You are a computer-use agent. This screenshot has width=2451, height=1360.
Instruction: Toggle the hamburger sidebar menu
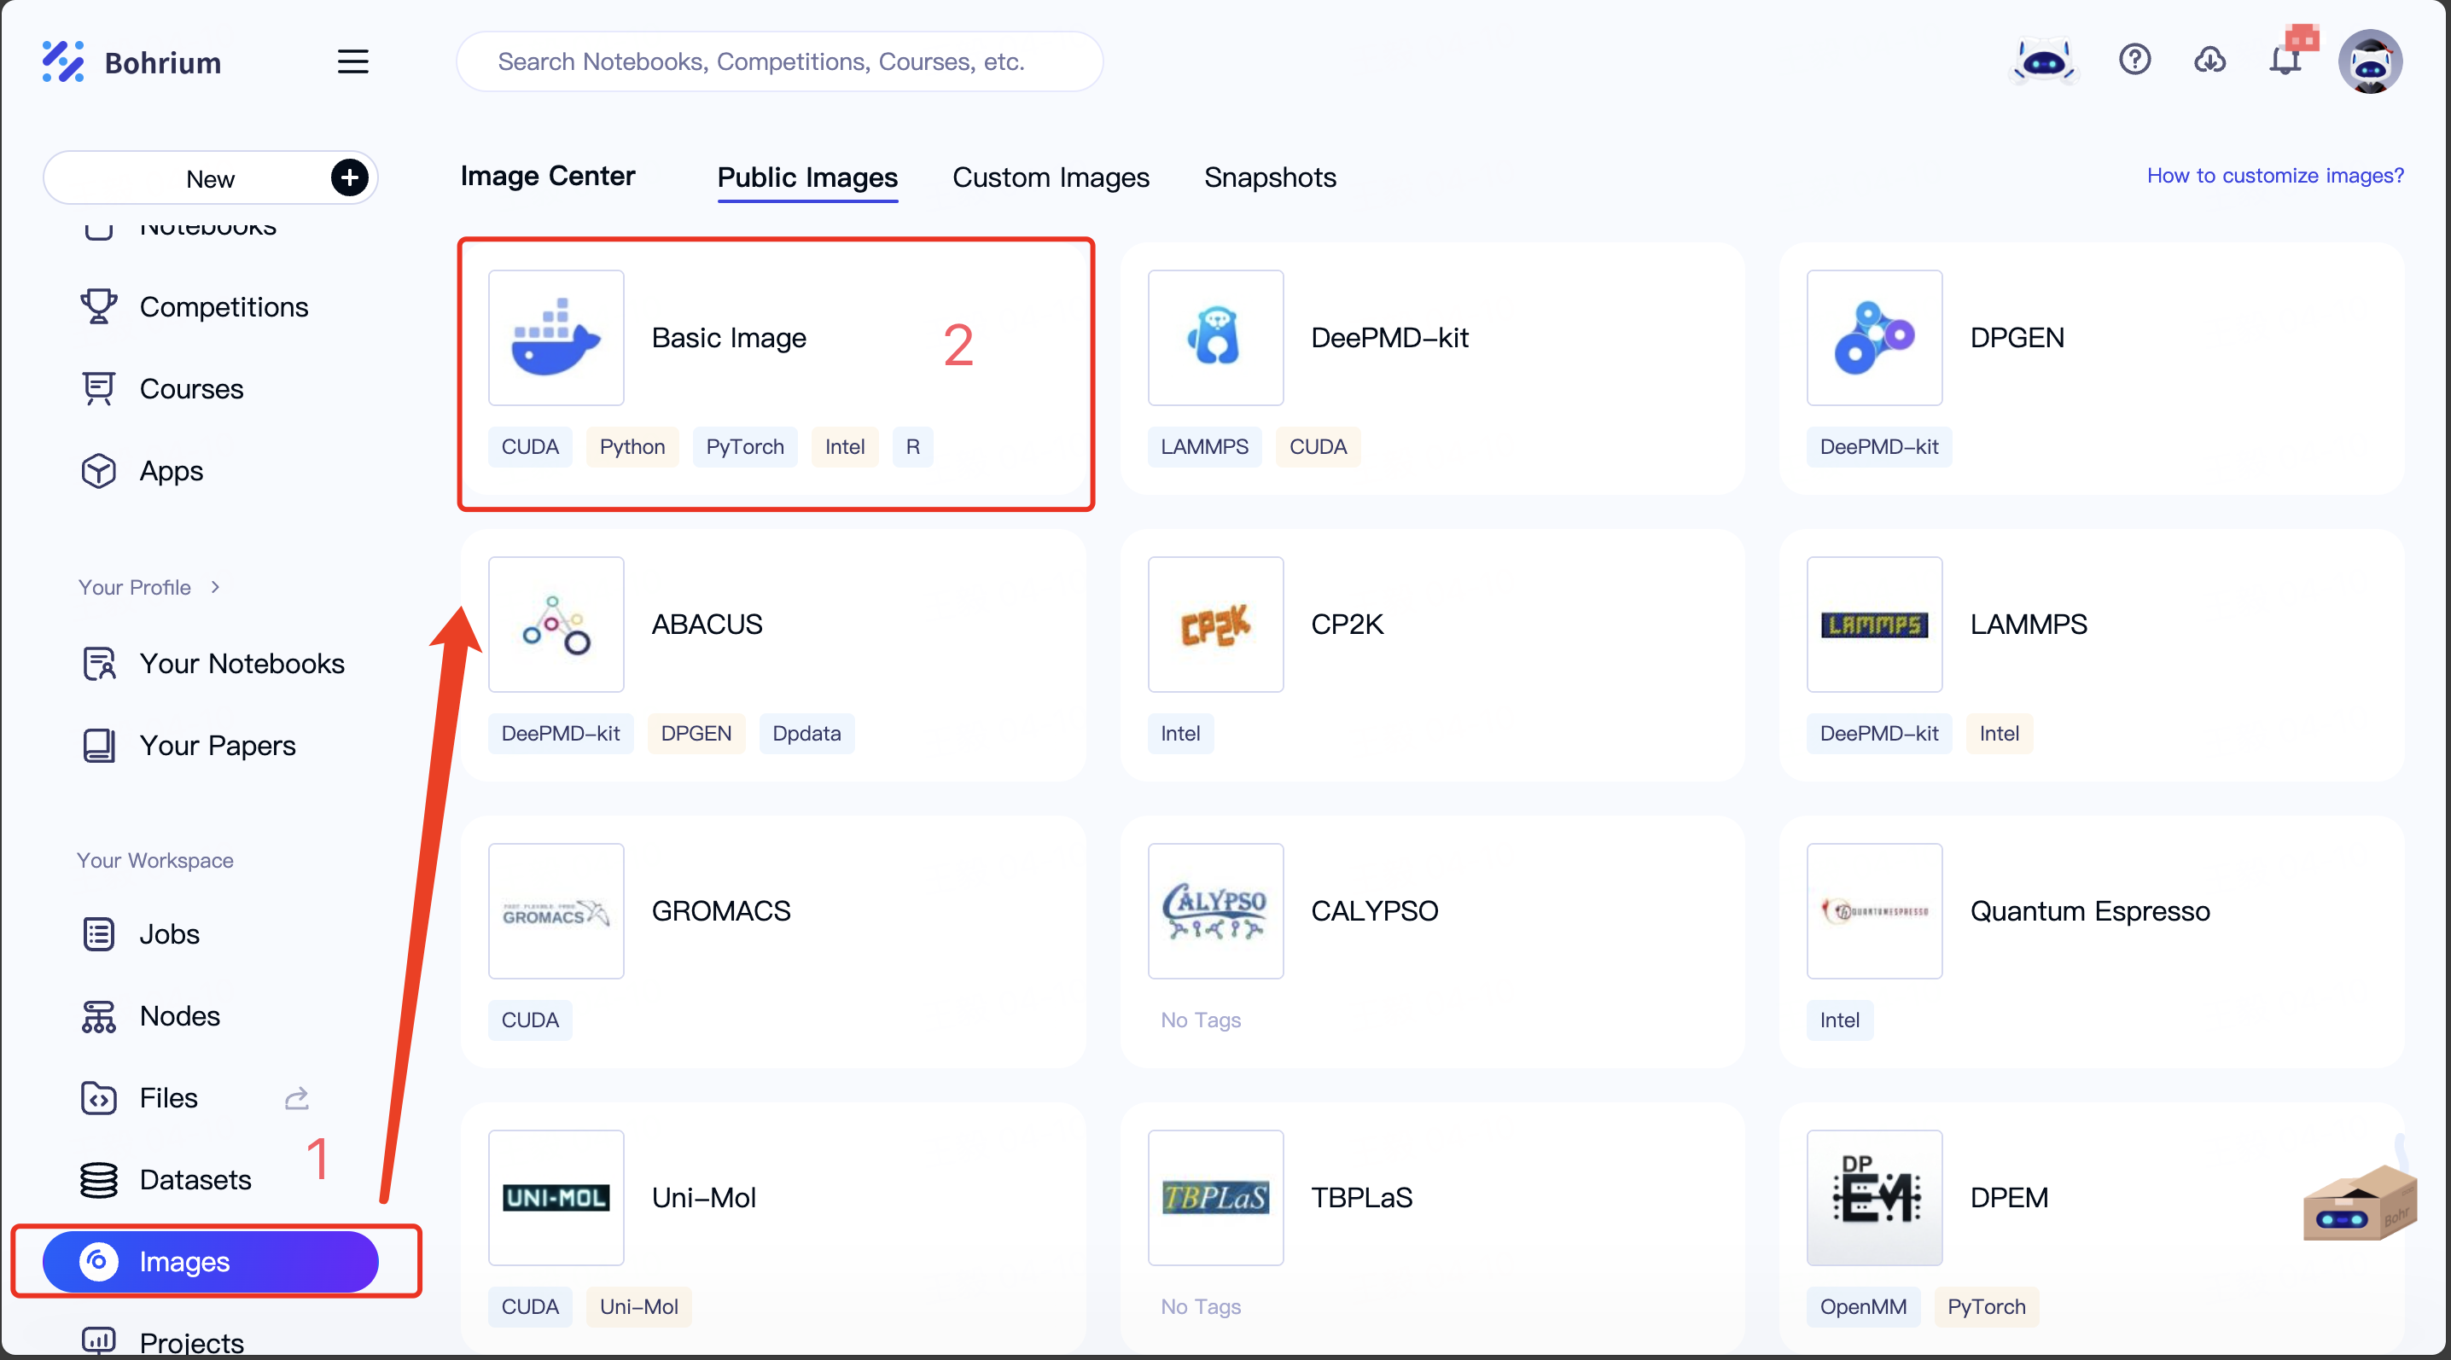[353, 61]
